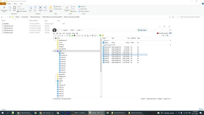Click the Up arrow in Explorer navigation
This screenshot has width=204, height=115.
coord(10,17)
